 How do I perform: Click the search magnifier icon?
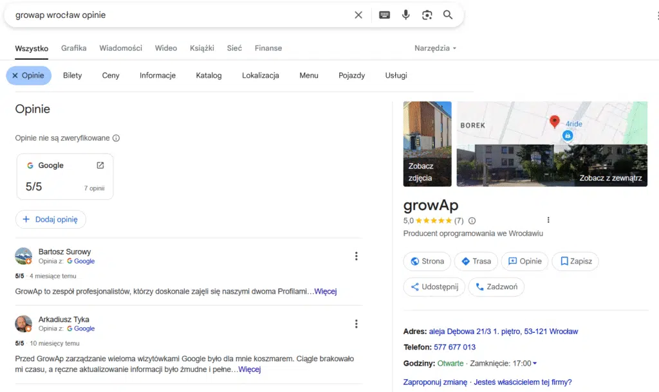coord(448,14)
